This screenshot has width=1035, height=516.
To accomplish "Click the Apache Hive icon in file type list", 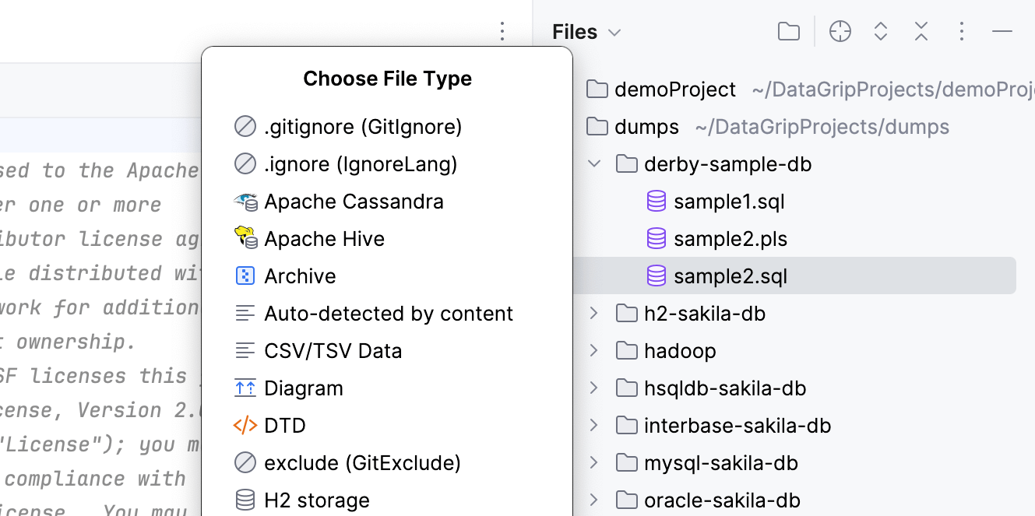I will [x=246, y=238].
